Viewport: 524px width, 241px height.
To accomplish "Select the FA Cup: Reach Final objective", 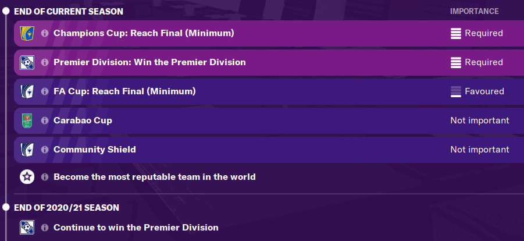I will point(269,91).
